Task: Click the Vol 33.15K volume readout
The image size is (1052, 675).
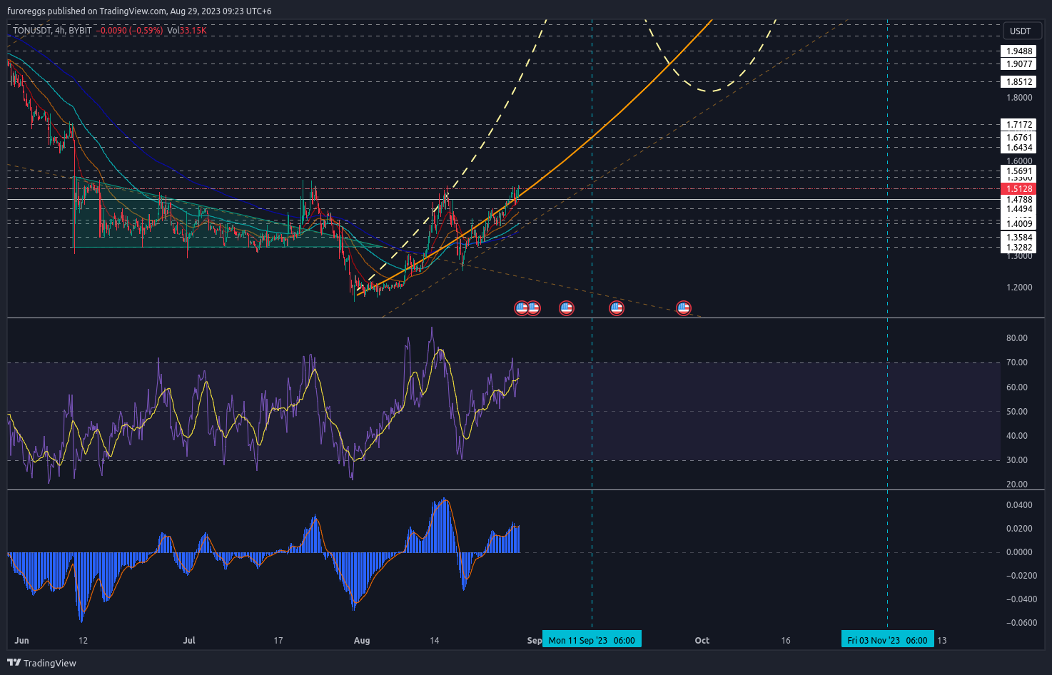Action: coord(187,31)
